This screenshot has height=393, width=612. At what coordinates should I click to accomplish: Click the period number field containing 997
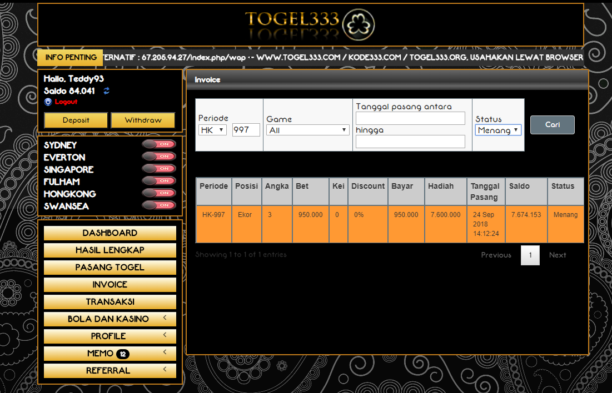pos(246,130)
